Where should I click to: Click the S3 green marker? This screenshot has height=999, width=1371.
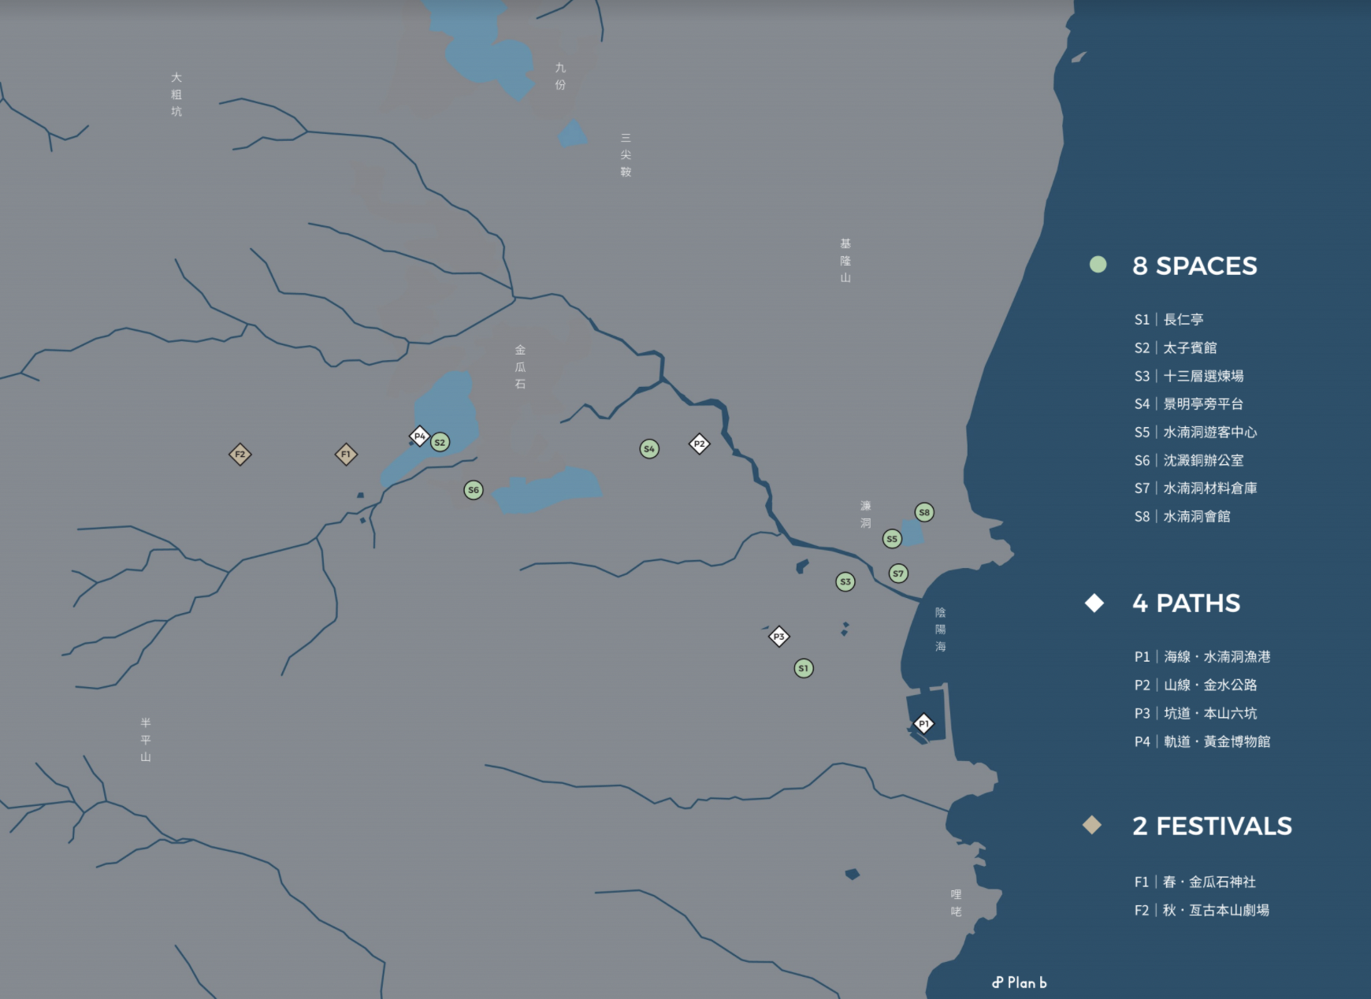click(x=845, y=582)
